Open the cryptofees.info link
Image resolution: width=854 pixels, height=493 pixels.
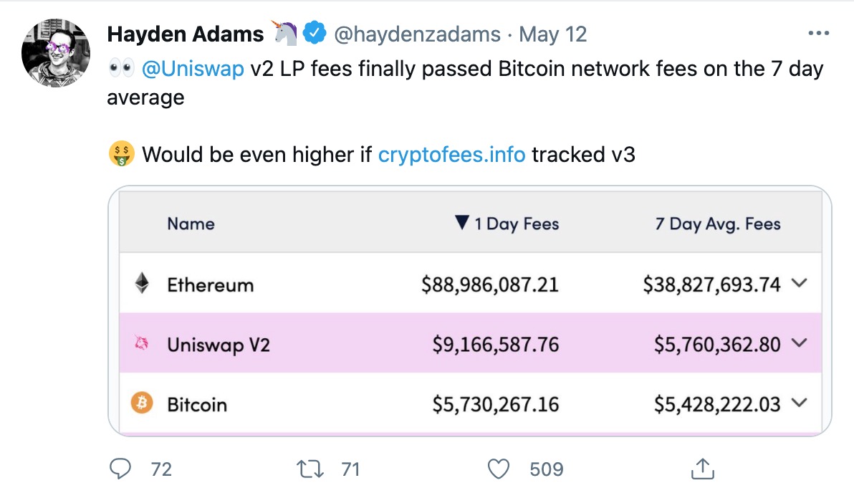(x=451, y=154)
